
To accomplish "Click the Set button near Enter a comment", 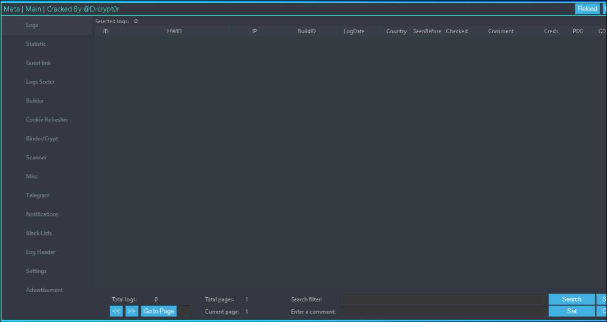I will (571, 311).
